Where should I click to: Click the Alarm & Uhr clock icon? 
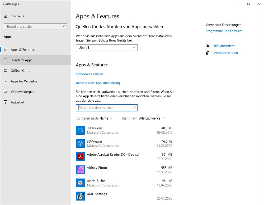[x=80, y=183]
